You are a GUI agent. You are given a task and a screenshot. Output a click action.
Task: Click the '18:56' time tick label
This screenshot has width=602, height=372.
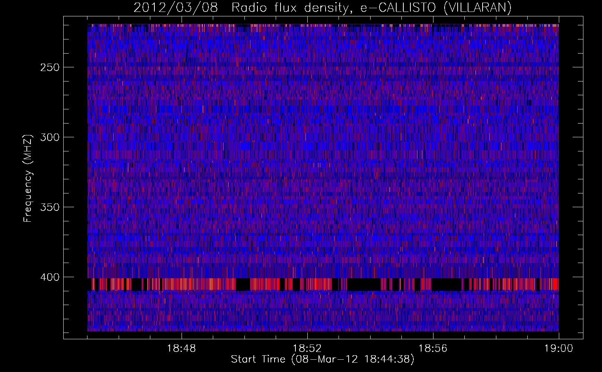click(x=433, y=349)
